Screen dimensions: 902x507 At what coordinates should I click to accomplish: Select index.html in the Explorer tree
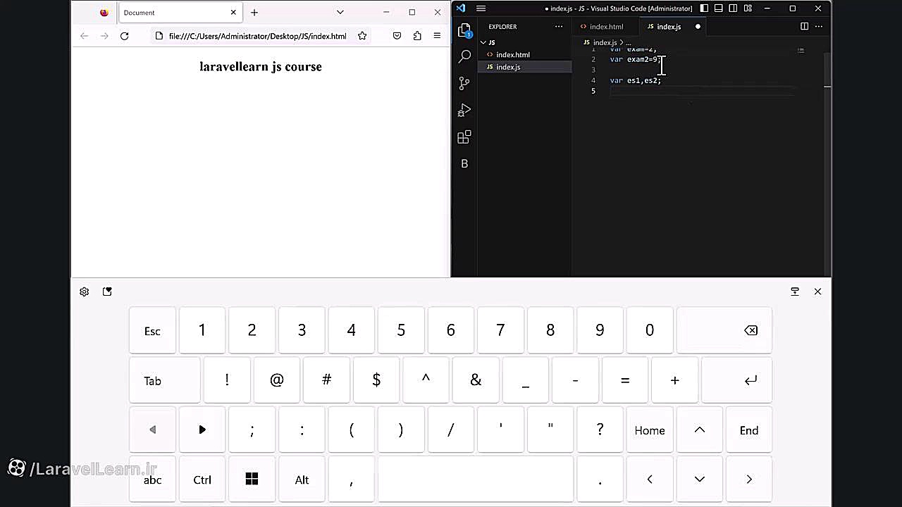coord(524,54)
